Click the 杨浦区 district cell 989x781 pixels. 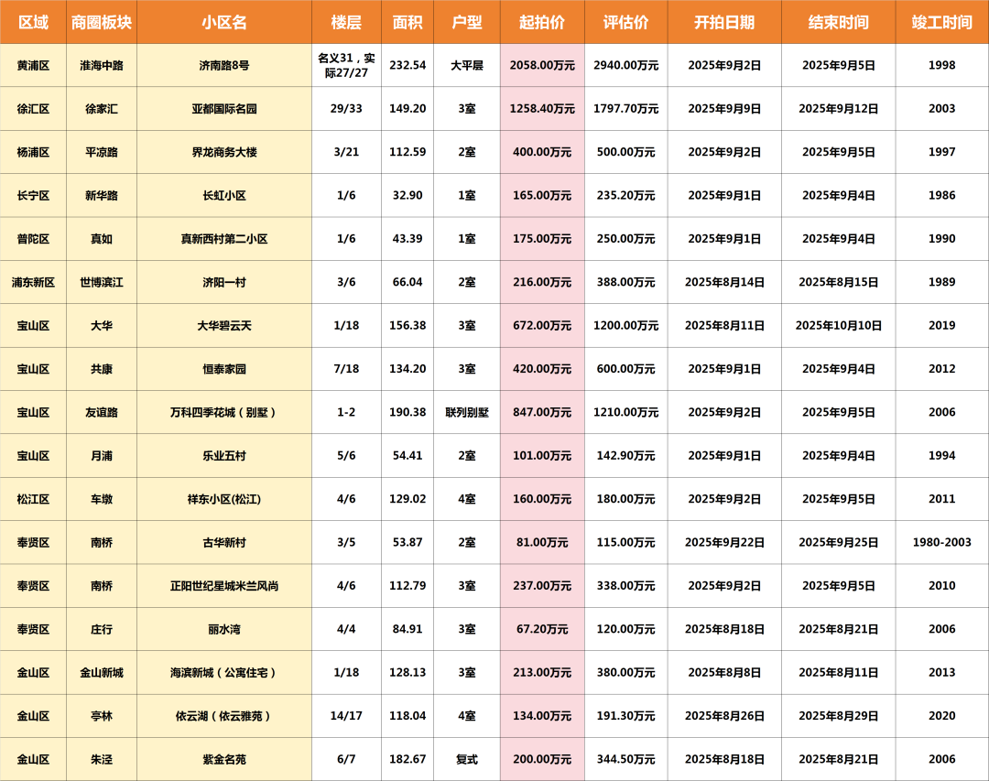click(x=33, y=152)
